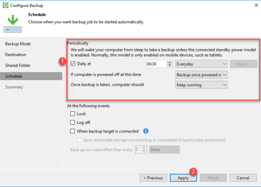Image resolution: width=261 pixels, height=187 pixels.
Task: Open the Keep running dropdown
Action: (201, 85)
